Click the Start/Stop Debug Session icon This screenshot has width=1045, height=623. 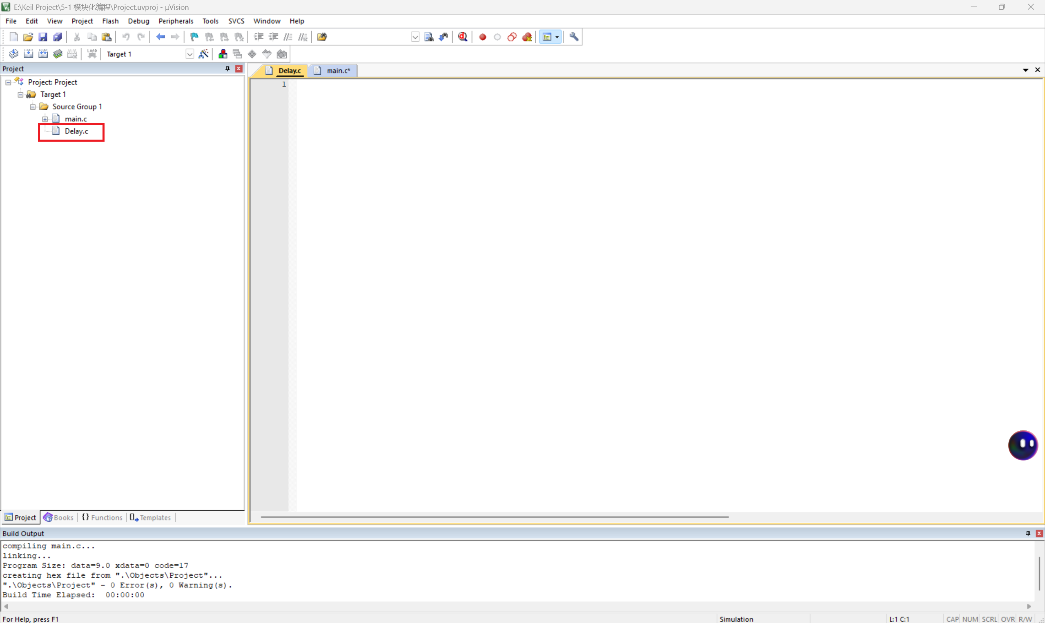463,37
